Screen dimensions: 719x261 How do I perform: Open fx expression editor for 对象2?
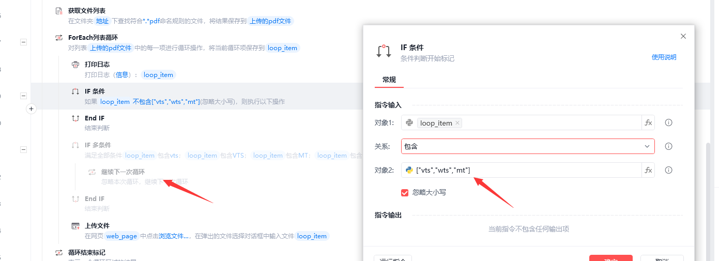pos(648,170)
